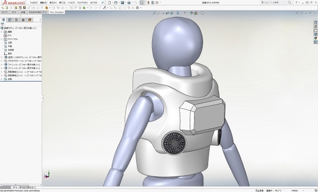Click the Save icon in title bar

pyautogui.click(x=122, y=3)
